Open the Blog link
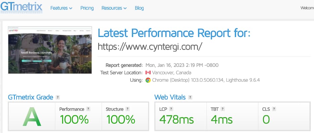The height and width of the screenshot is (133, 314). click(x=139, y=8)
